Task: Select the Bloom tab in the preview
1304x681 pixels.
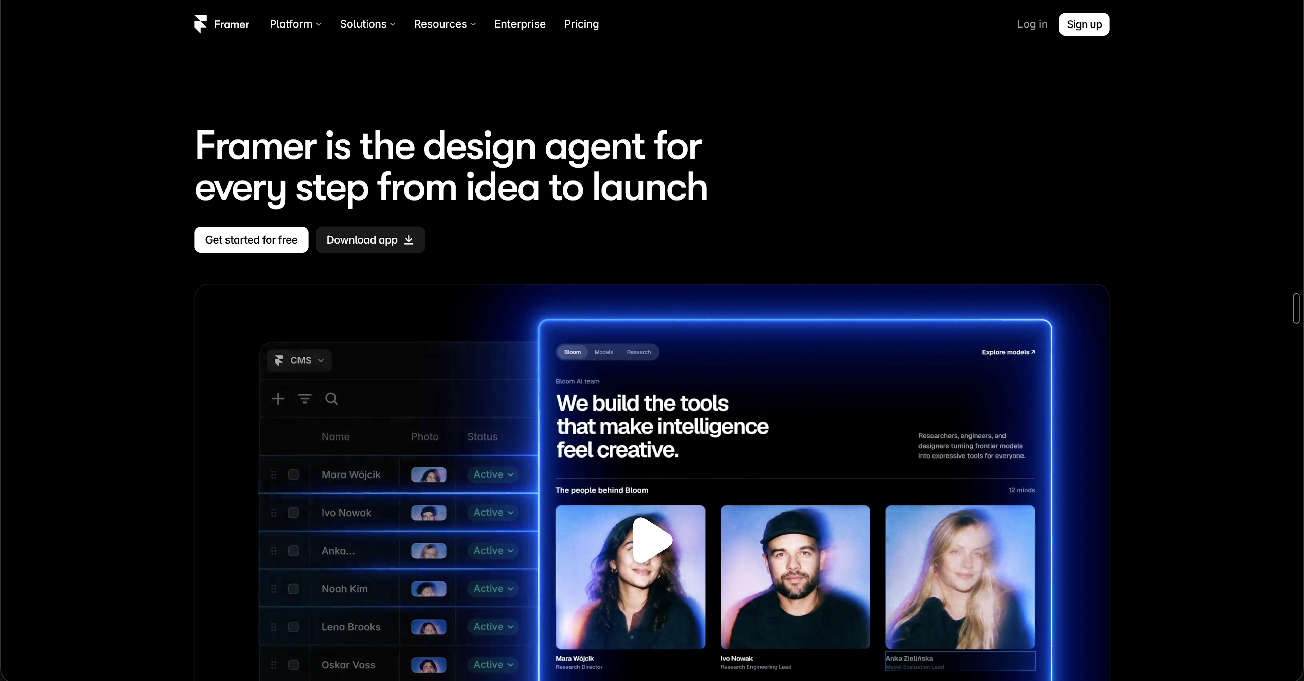Action: coord(572,353)
